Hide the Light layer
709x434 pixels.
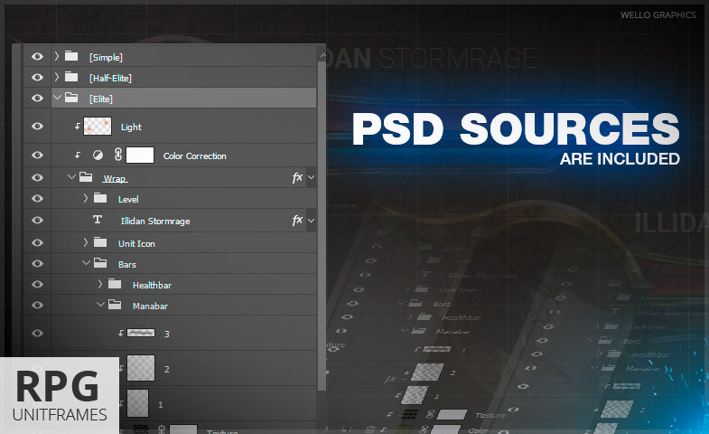point(38,127)
